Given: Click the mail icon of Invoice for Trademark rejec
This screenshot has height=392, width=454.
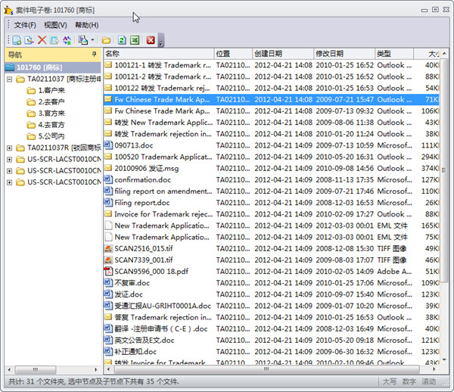Looking at the screenshot, I should pos(108,213).
